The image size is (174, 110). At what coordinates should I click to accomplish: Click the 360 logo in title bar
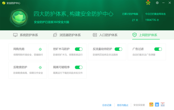4,3
